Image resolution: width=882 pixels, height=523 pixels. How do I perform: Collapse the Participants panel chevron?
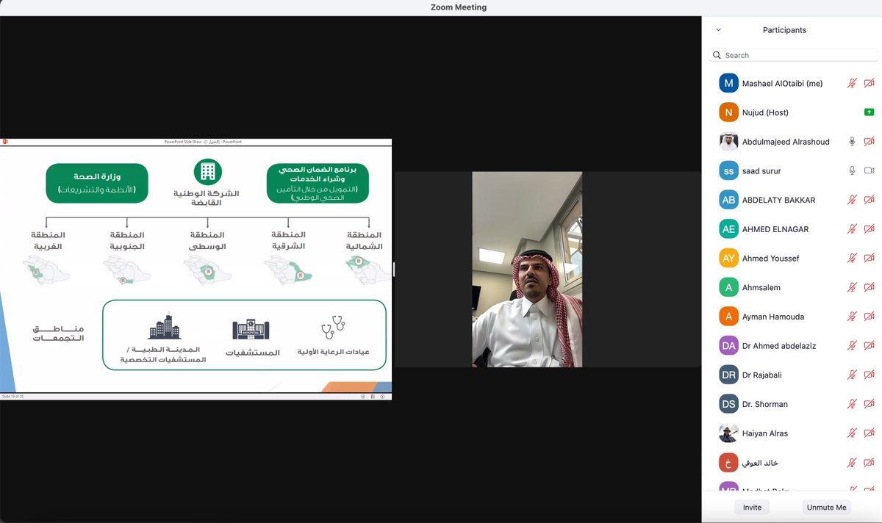pyautogui.click(x=718, y=30)
